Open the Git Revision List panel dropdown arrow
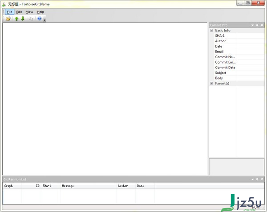267x212 pixels. click(252, 180)
